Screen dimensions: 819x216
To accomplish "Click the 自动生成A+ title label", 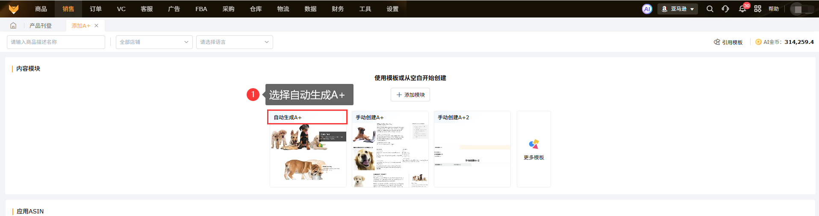I will [x=288, y=117].
